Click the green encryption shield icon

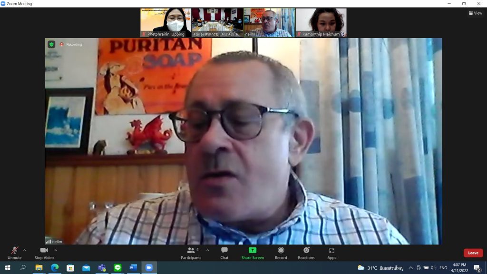click(51, 44)
